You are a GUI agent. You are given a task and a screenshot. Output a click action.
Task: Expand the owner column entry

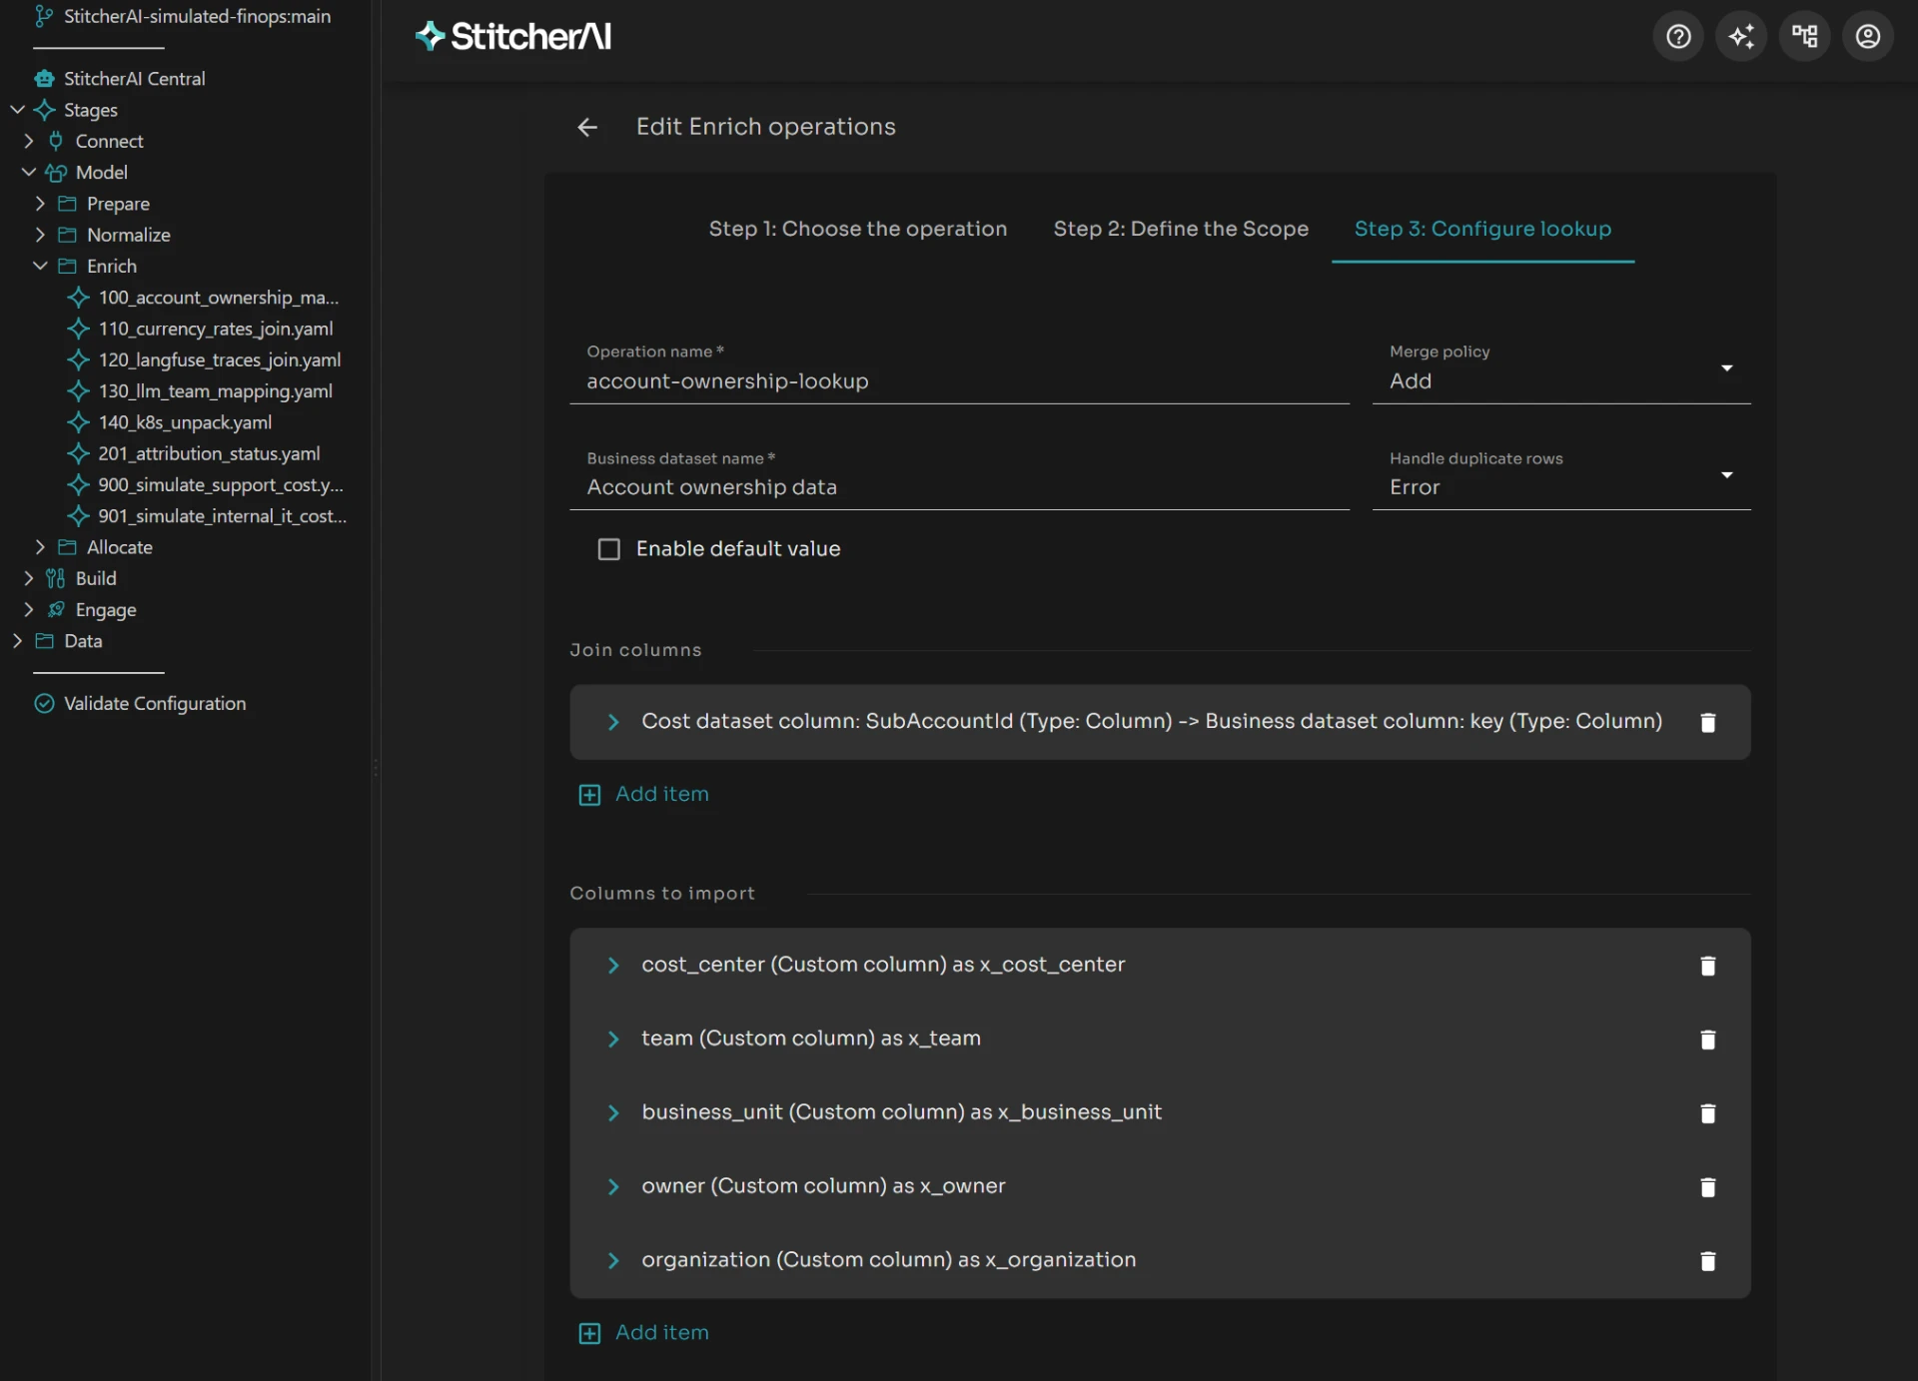[613, 1187]
